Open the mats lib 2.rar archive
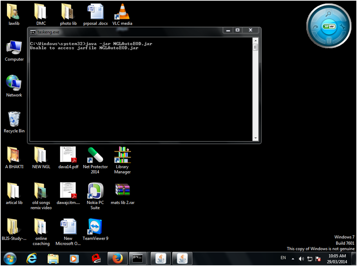 122,190
